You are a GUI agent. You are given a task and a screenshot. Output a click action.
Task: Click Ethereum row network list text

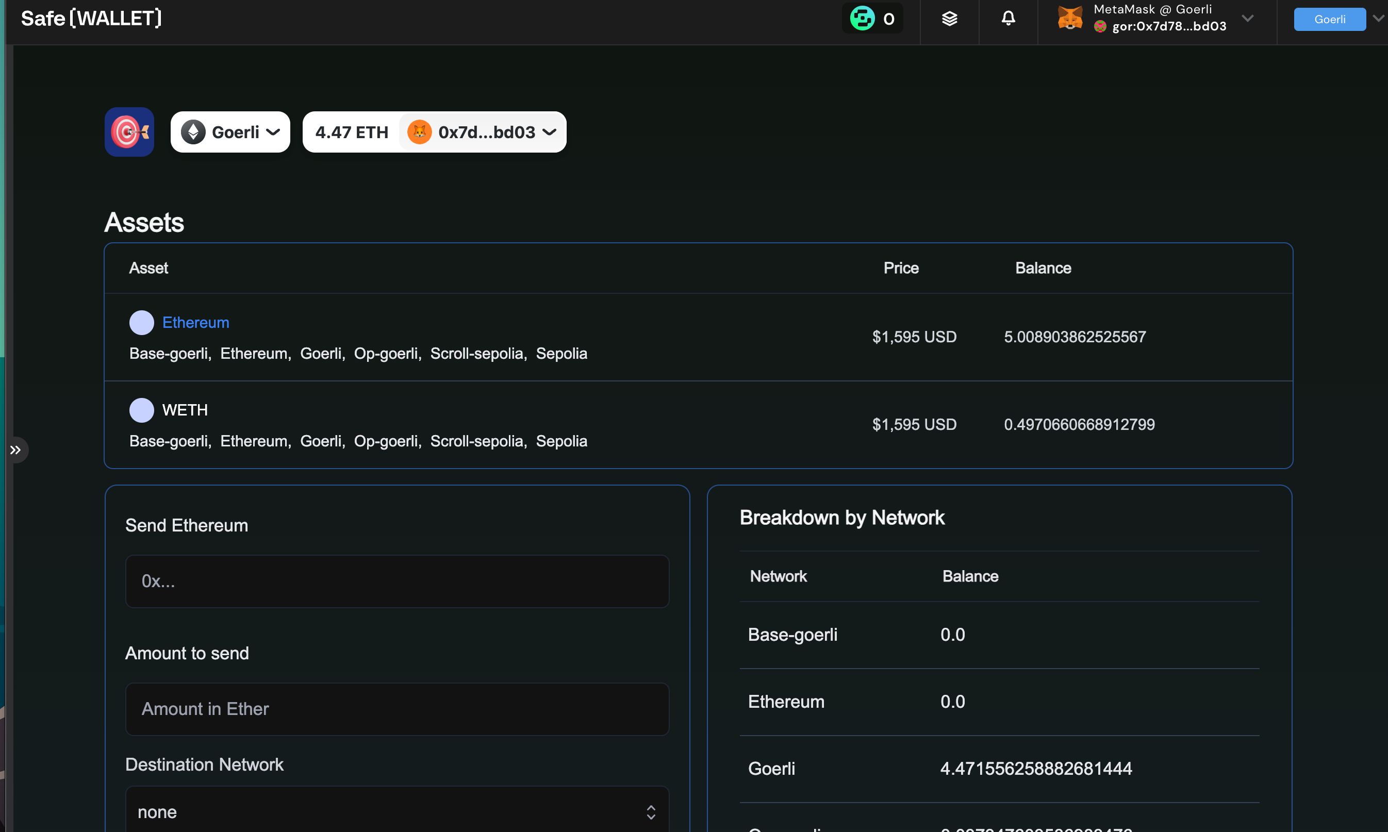pos(358,354)
